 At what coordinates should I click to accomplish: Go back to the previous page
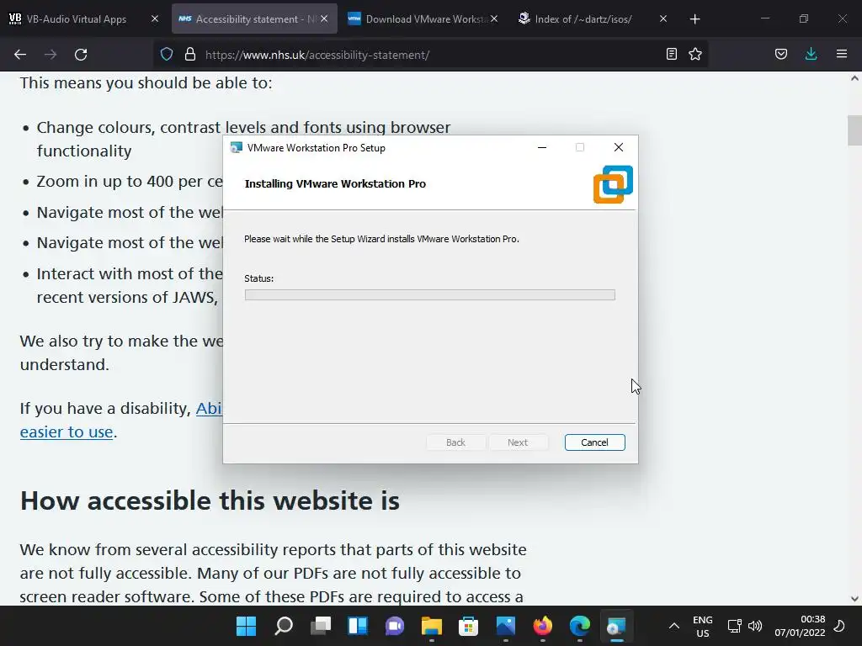click(x=20, y=55)
